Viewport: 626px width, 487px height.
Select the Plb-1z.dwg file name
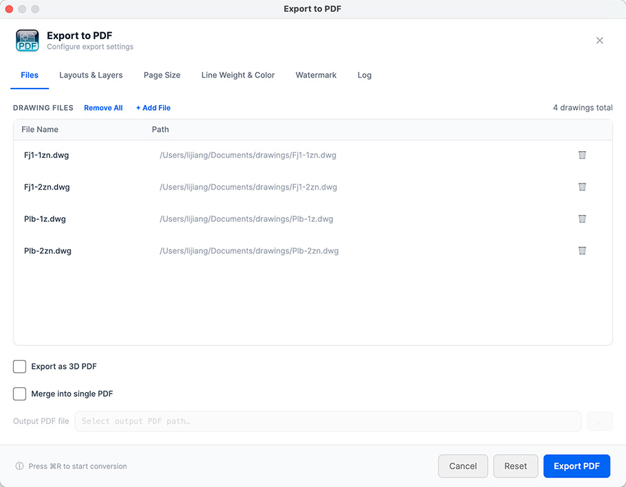(x=45, y=219)
